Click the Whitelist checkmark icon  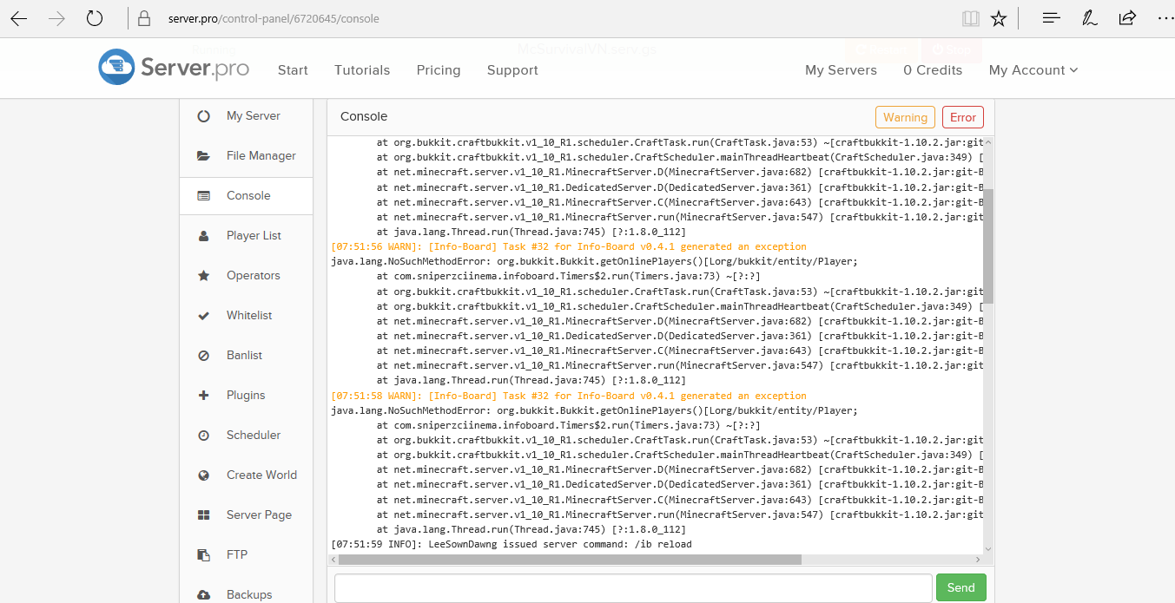point(204,316)
